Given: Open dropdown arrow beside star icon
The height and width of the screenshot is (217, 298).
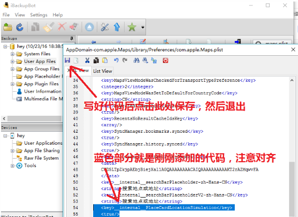Looking at the screenshot, I should 143,27.
